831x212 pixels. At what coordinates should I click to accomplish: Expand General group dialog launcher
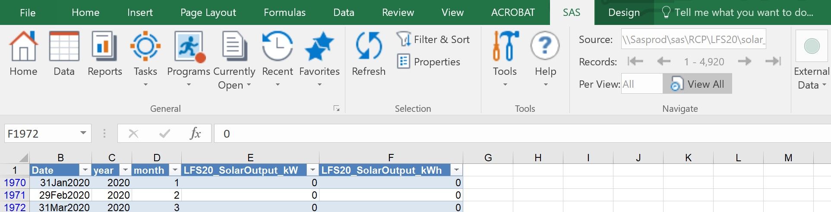(x=336, y=109)
